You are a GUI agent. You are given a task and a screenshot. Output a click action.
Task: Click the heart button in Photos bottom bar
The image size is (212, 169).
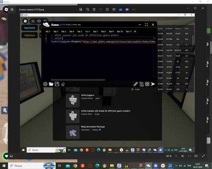pos(6,156)
